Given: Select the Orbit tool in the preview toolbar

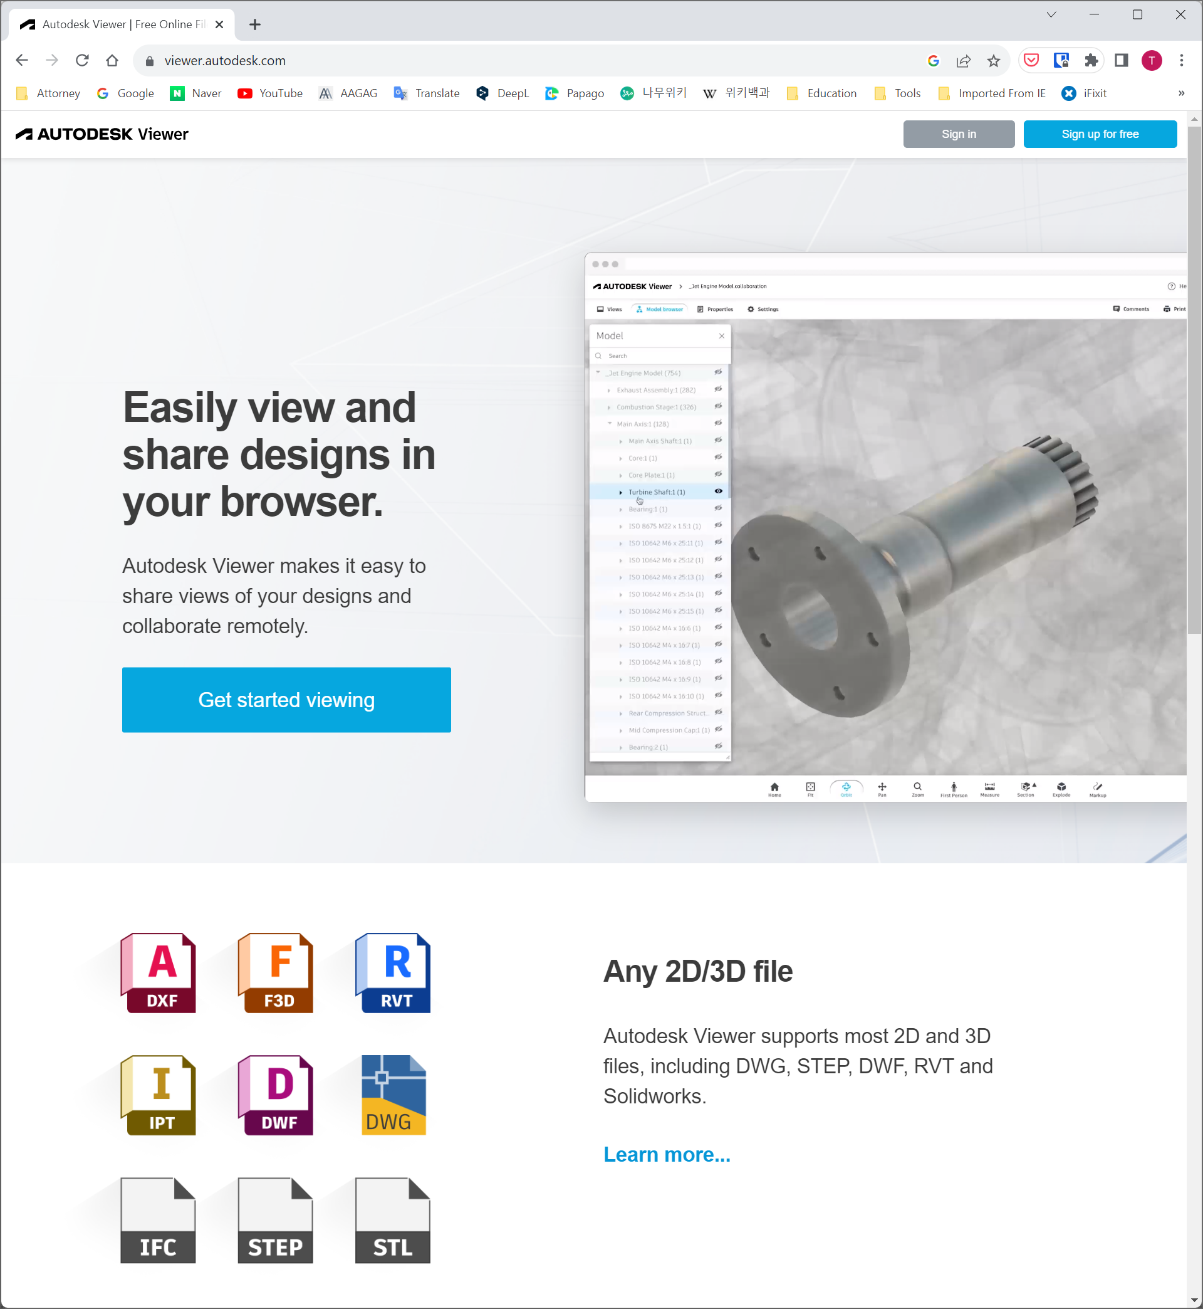Looking at the screenshot, I should pyautogui.click(x=846, y=789).
